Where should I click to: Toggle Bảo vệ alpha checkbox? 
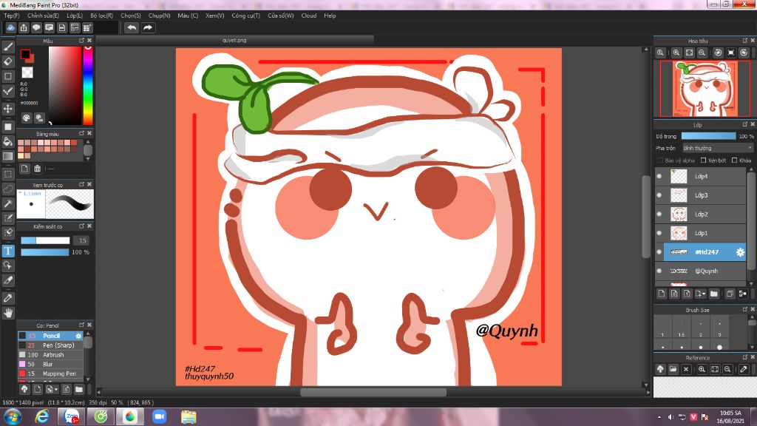(660, 160)
